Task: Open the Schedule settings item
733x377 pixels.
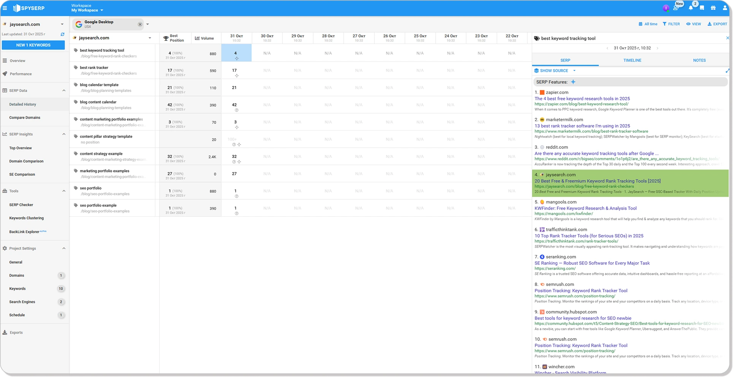Action: tap(17, 315)
